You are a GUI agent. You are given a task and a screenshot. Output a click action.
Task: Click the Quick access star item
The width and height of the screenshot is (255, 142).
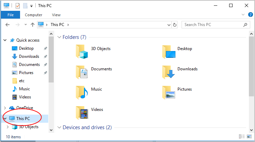tap(28, 40)
